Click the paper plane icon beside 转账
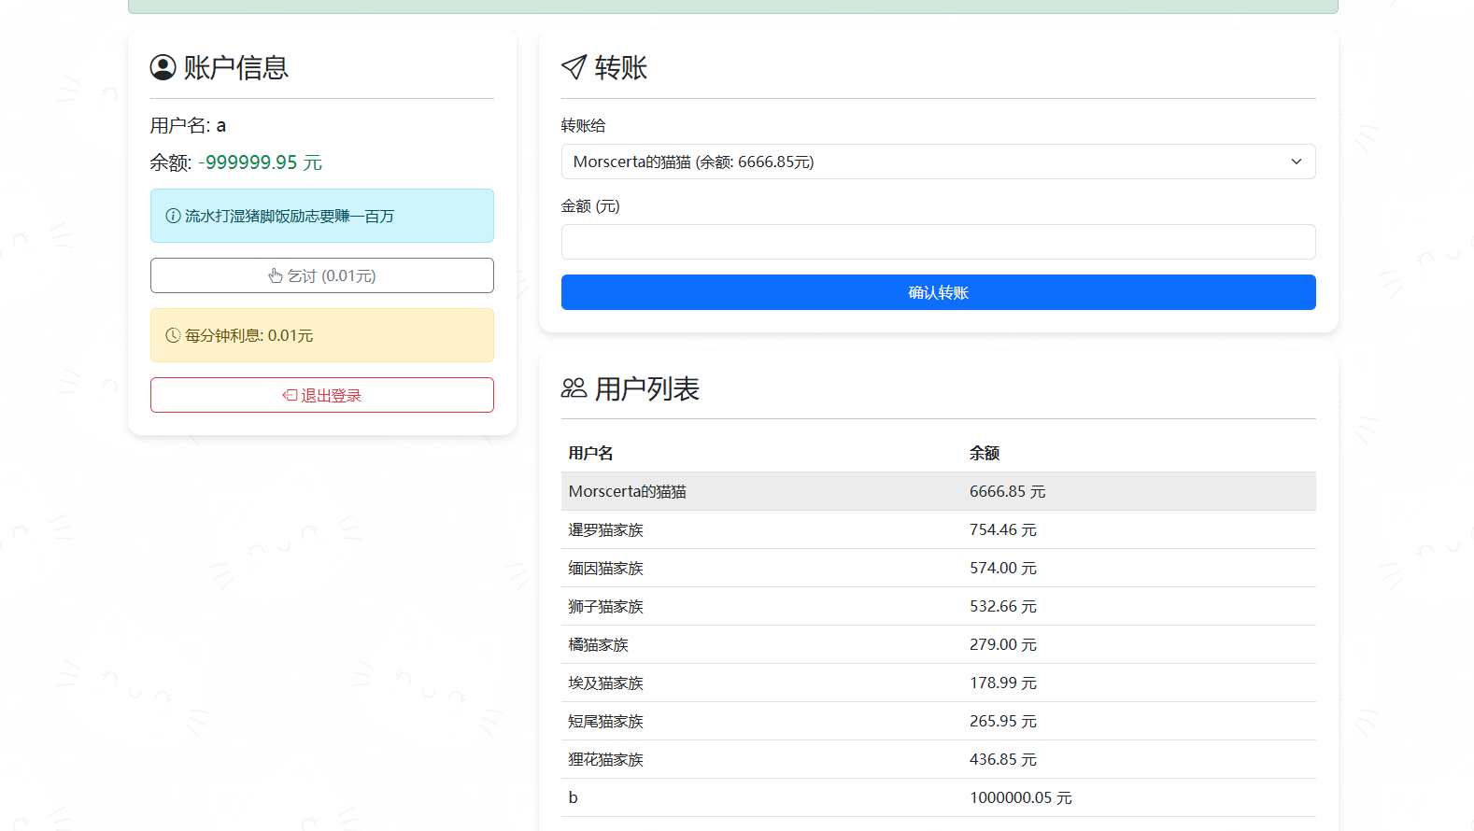The image size is (1474, 831). 574,67
